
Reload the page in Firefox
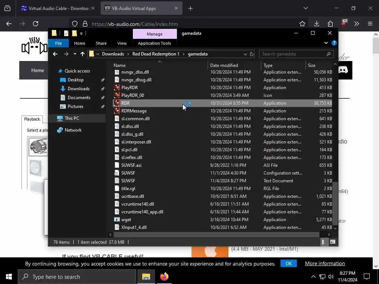coord(36,24)
